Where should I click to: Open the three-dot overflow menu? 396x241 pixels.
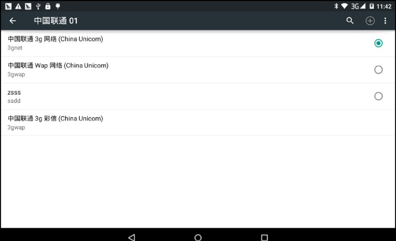pos(385,20)
